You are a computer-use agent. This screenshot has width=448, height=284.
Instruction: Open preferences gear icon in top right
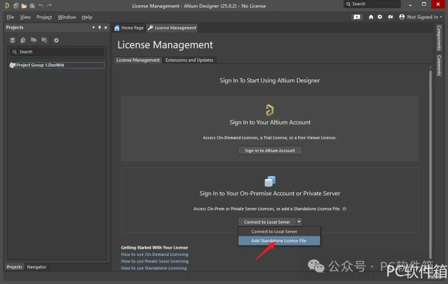coord(380,17)
